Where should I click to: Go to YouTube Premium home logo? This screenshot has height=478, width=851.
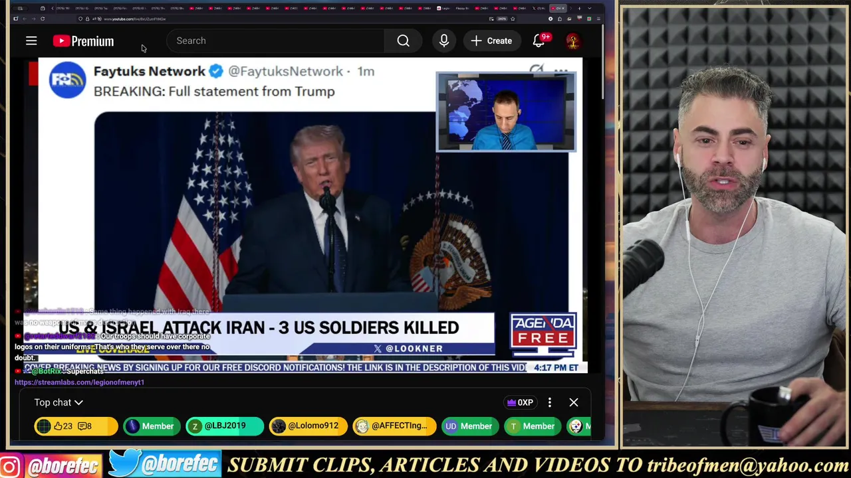point(84,41)
